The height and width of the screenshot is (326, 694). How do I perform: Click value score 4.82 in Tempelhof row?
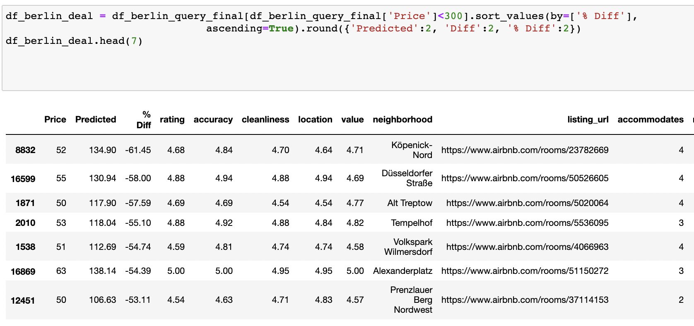click(355, 223)
